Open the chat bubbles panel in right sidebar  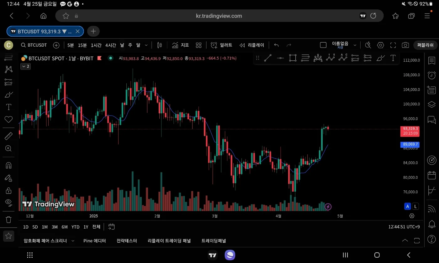click(x=432, y=120)
